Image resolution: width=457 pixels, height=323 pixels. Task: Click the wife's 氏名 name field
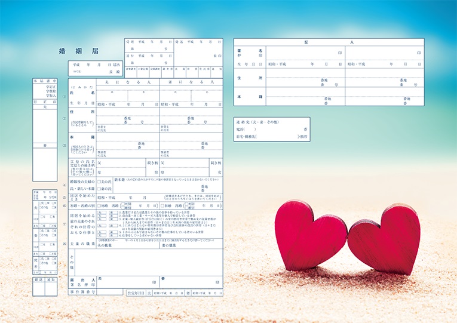click(x=191, y=94)
